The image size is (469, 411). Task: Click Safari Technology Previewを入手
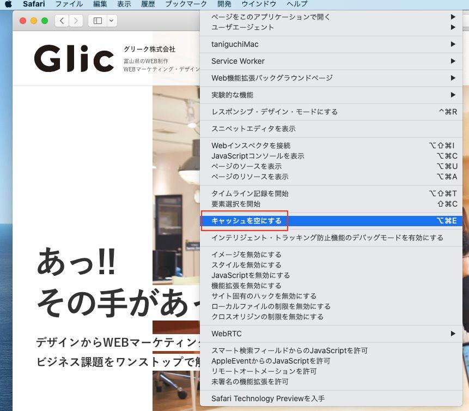tap(267, 398)
